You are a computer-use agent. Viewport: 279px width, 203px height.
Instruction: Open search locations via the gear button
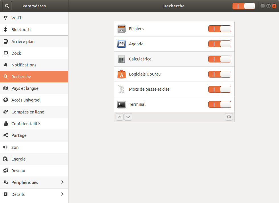[229, 117]
